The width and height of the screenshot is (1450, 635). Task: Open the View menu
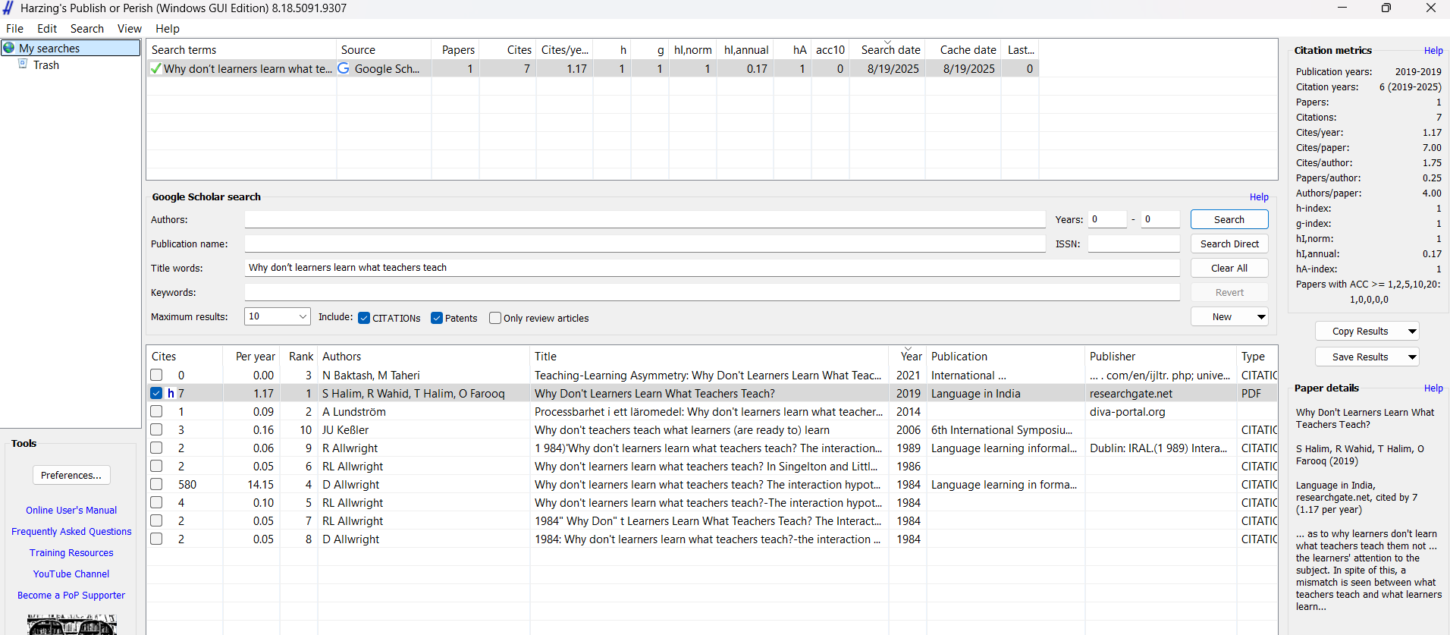pos(130,29)
